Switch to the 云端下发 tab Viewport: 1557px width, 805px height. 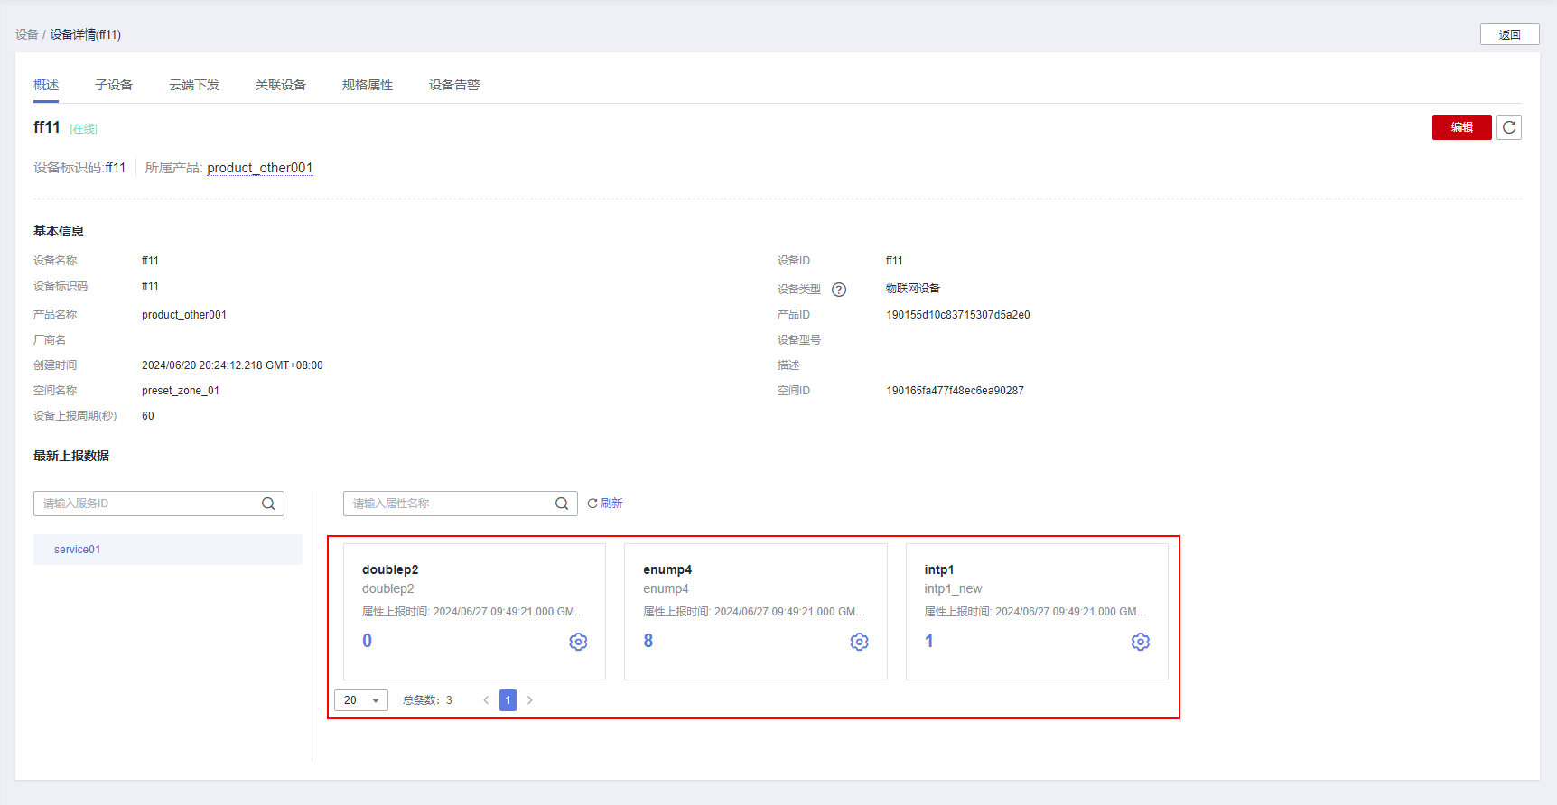[194, 85]
